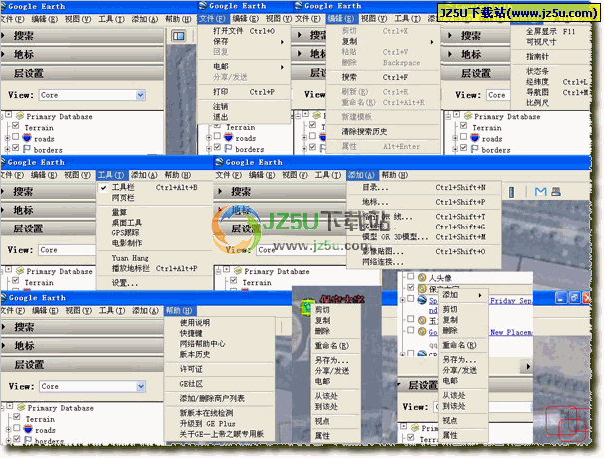The width and height of the screenshot is (604, 458).
Task: Check the 人头像 placemark checkbox
Action: tap(411, 276)
